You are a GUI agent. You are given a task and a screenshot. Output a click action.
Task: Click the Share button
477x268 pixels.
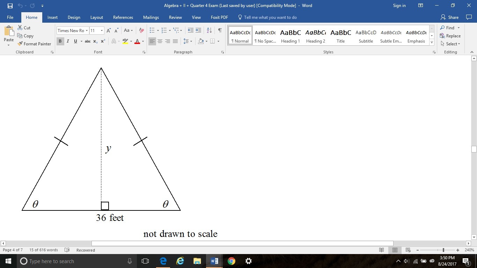(450, 17)
